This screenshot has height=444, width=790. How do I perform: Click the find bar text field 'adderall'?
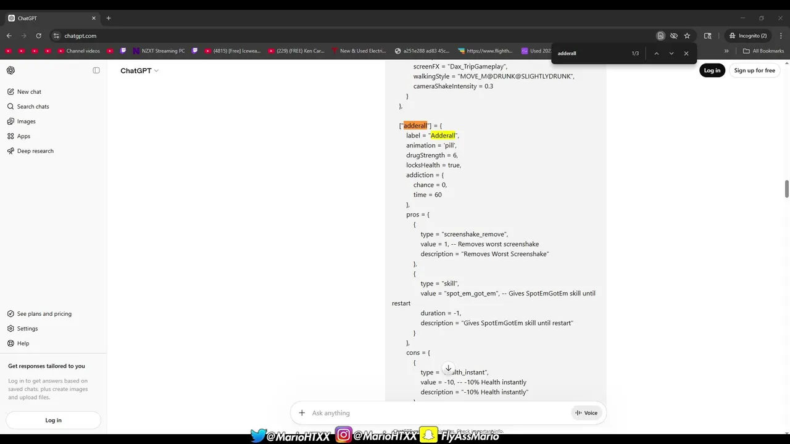coord(589,54)
